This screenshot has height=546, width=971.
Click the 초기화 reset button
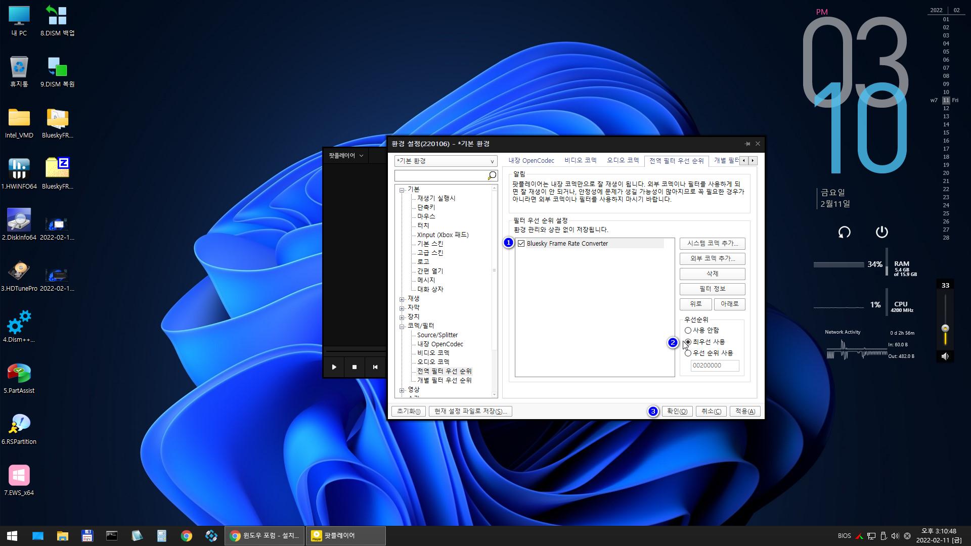click(x=409, y=412)
